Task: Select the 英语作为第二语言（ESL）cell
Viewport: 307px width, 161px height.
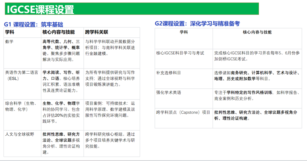Action: (x=22, y=84)
